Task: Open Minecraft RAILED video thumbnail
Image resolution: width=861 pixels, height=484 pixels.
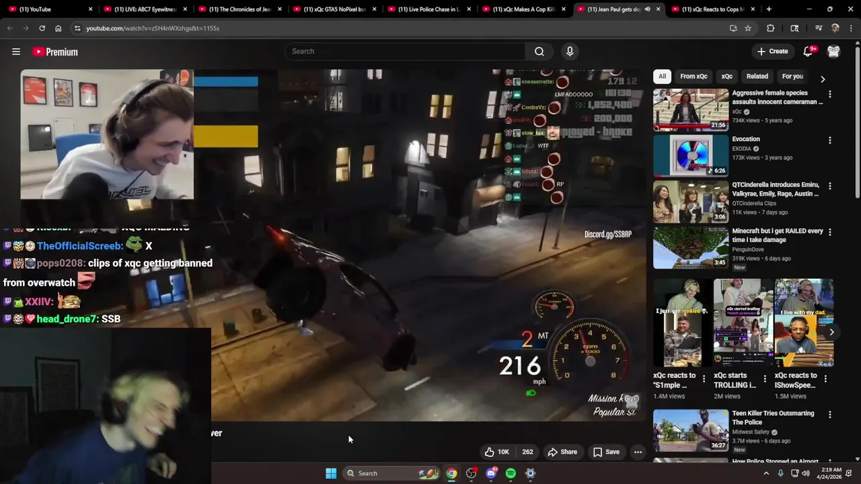Action: [691, 247]
